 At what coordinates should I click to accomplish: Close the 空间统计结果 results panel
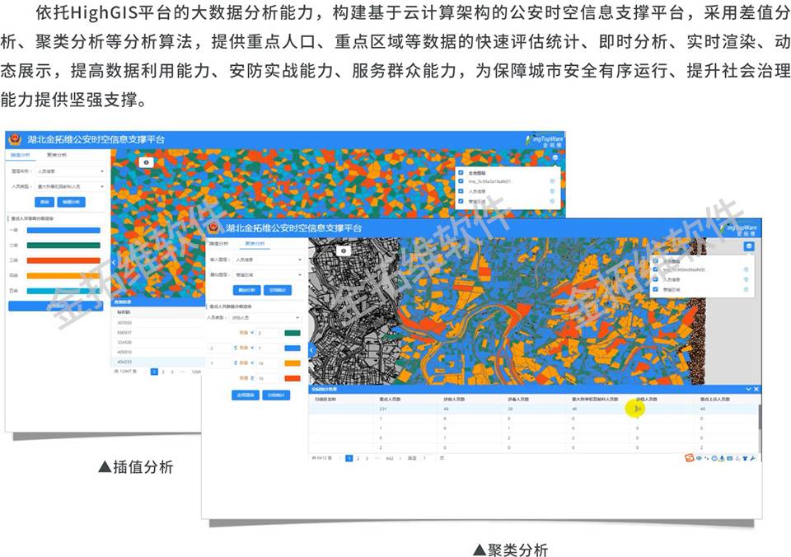[x=756, y=388]
